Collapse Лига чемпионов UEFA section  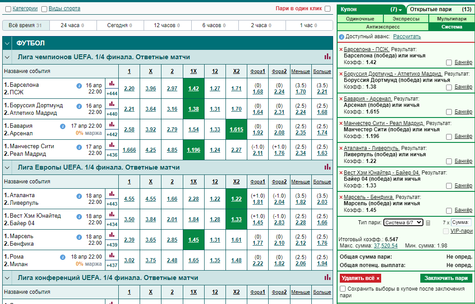pyautogui.click(x=7, y=57)
